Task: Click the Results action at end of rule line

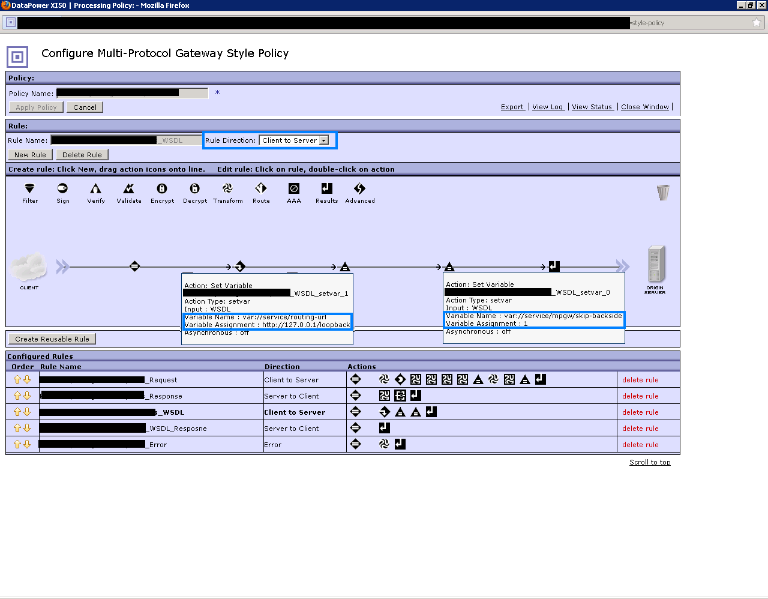Action: tap(554, 266)
